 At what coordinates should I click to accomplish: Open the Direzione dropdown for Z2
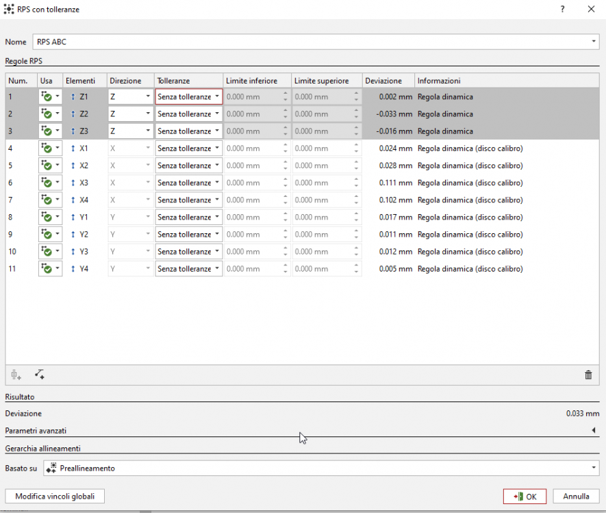130,114
